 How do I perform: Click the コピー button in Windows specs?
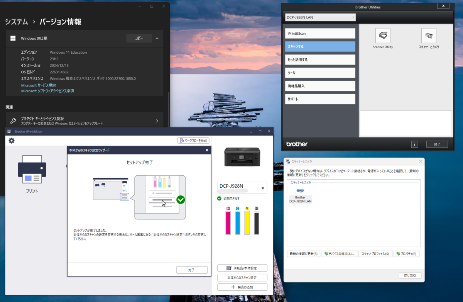pyautogui.click(x=139, y=38)
